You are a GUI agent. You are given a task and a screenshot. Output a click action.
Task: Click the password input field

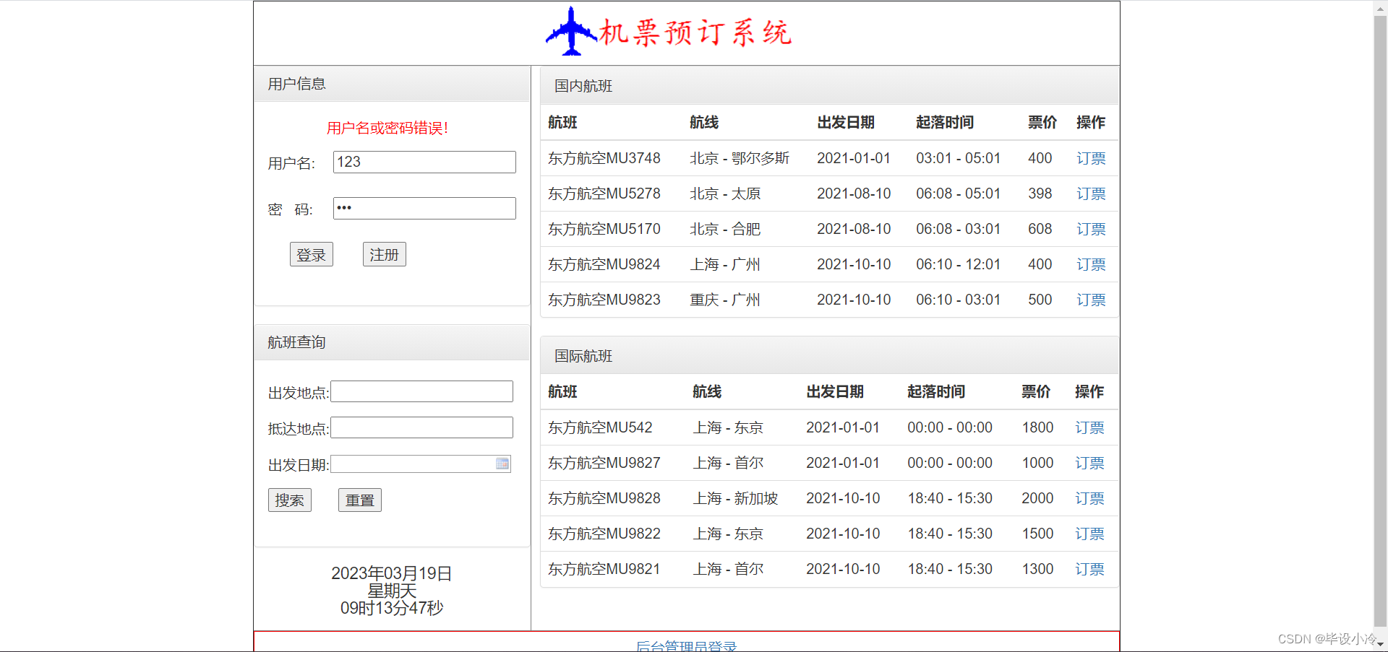coord(424,208)
